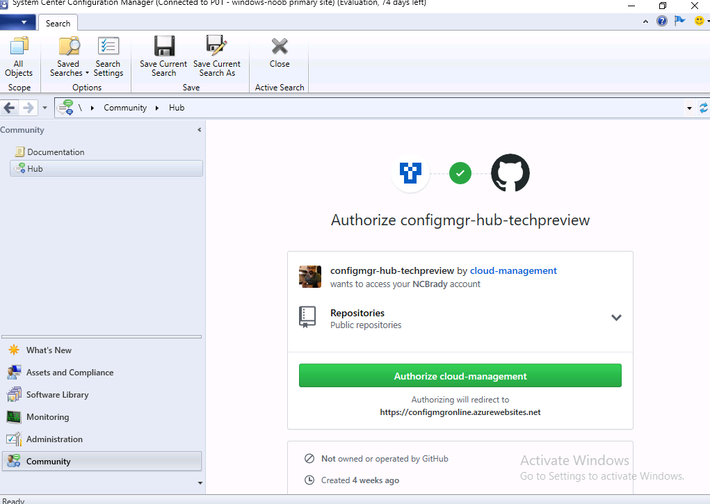Go forward with the navigation arrow
This screenshot has width=710, height=504.
tap(28, 108)
